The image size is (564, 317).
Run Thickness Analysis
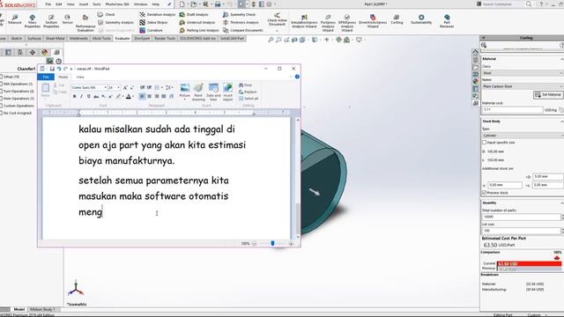pos(241,22)
